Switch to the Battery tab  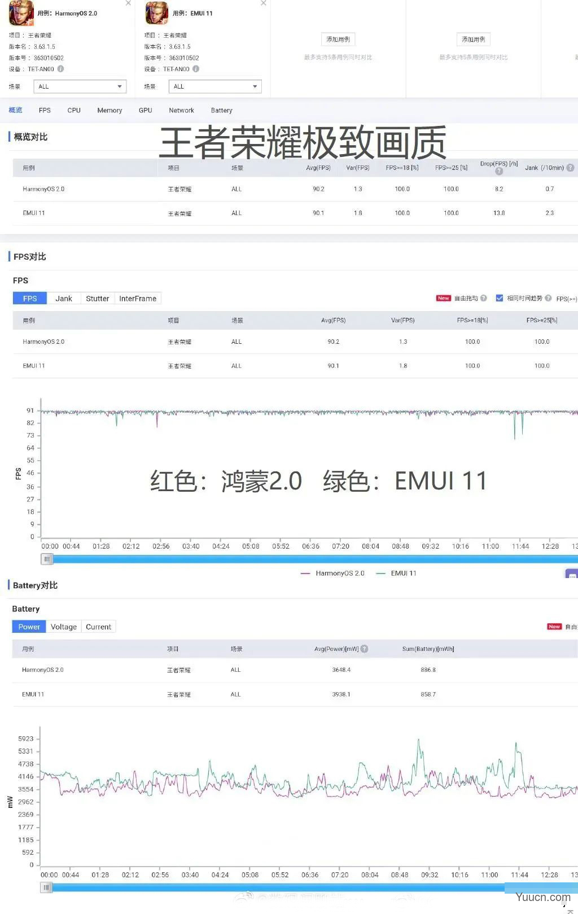[221, 110]
